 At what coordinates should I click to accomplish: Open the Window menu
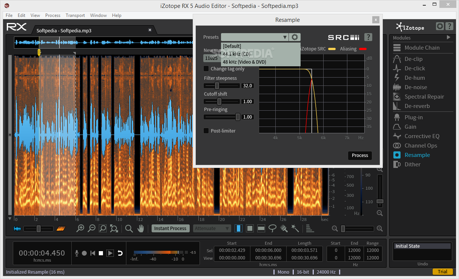pos(98,15)
